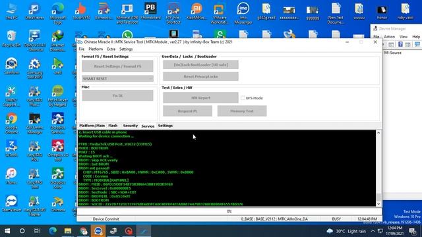Open the SamFirm desktop shortcut

(11, 66)
